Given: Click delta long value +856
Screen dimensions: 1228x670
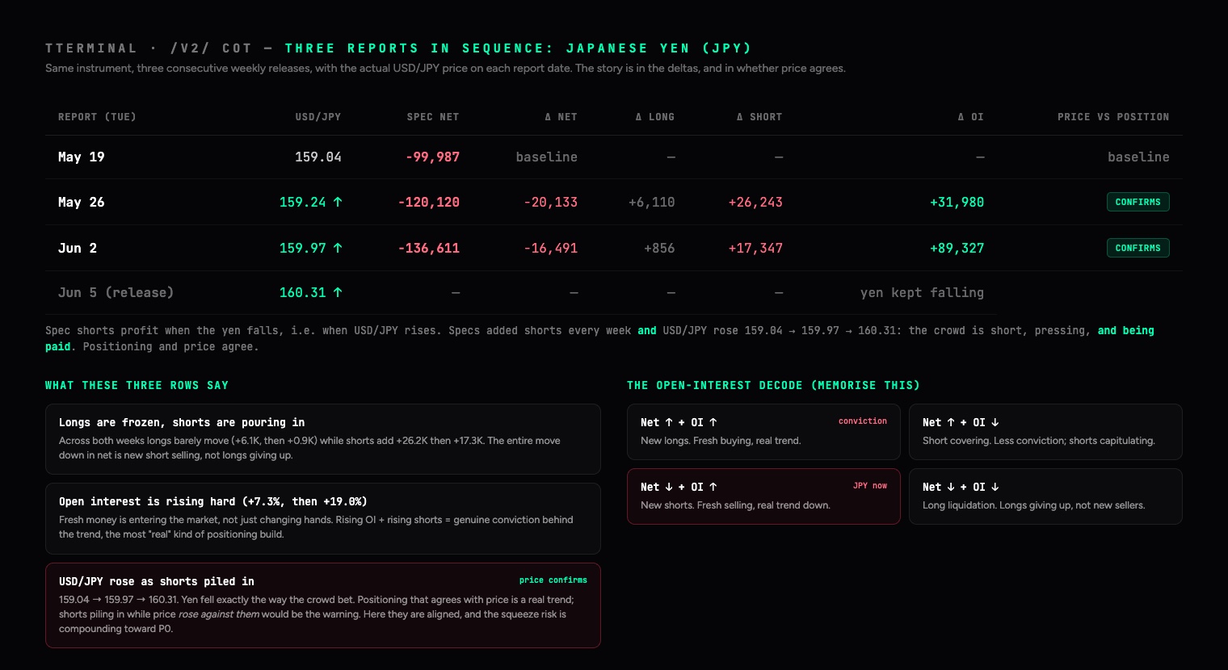Looking at the screenshot, I should [659, 248].
